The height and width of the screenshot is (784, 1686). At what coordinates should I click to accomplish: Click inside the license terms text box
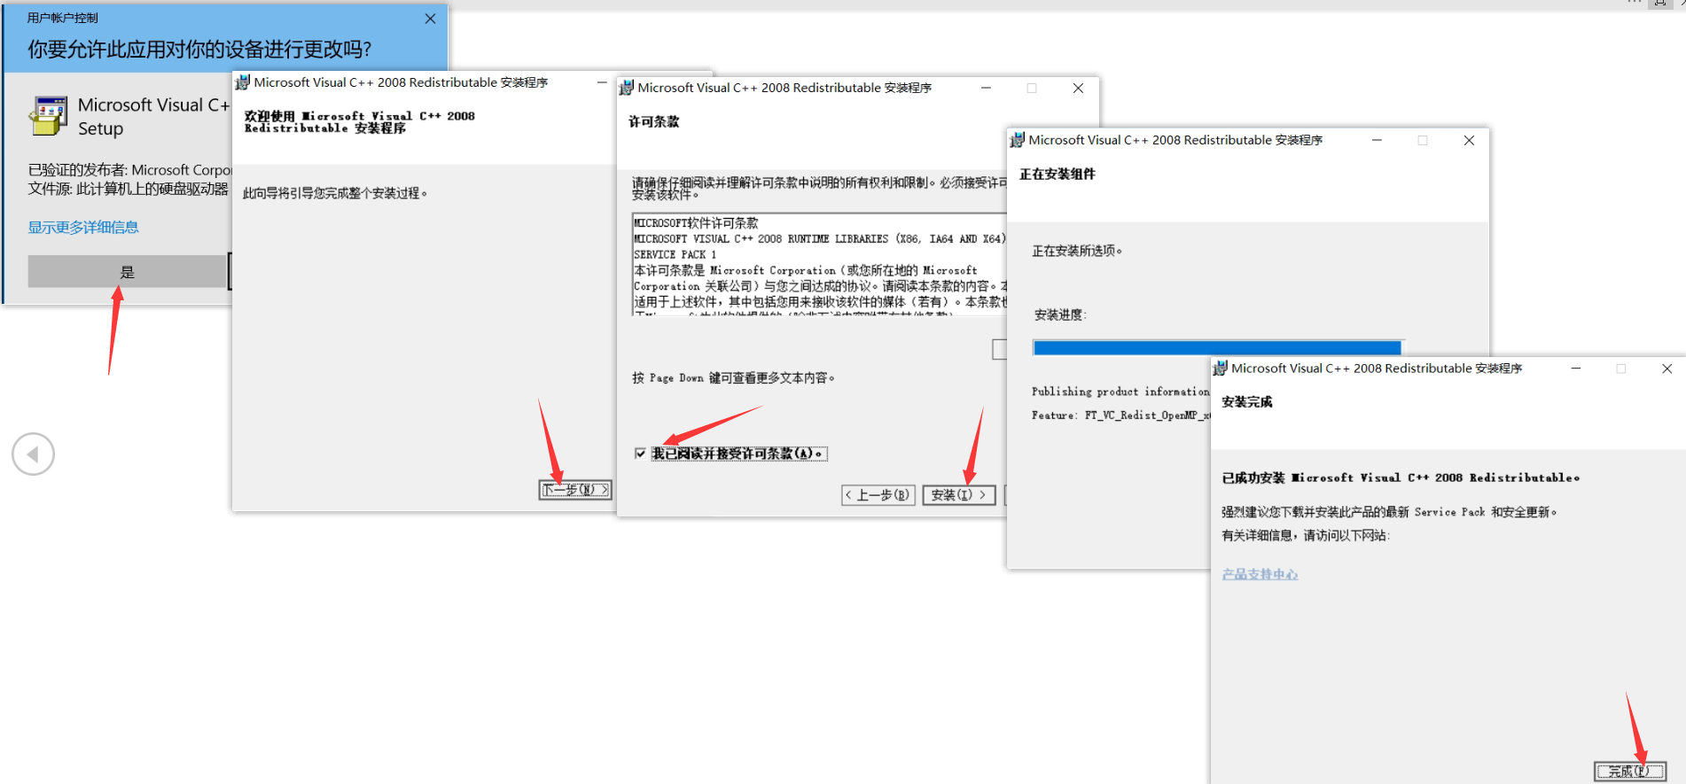click(816, 264)
